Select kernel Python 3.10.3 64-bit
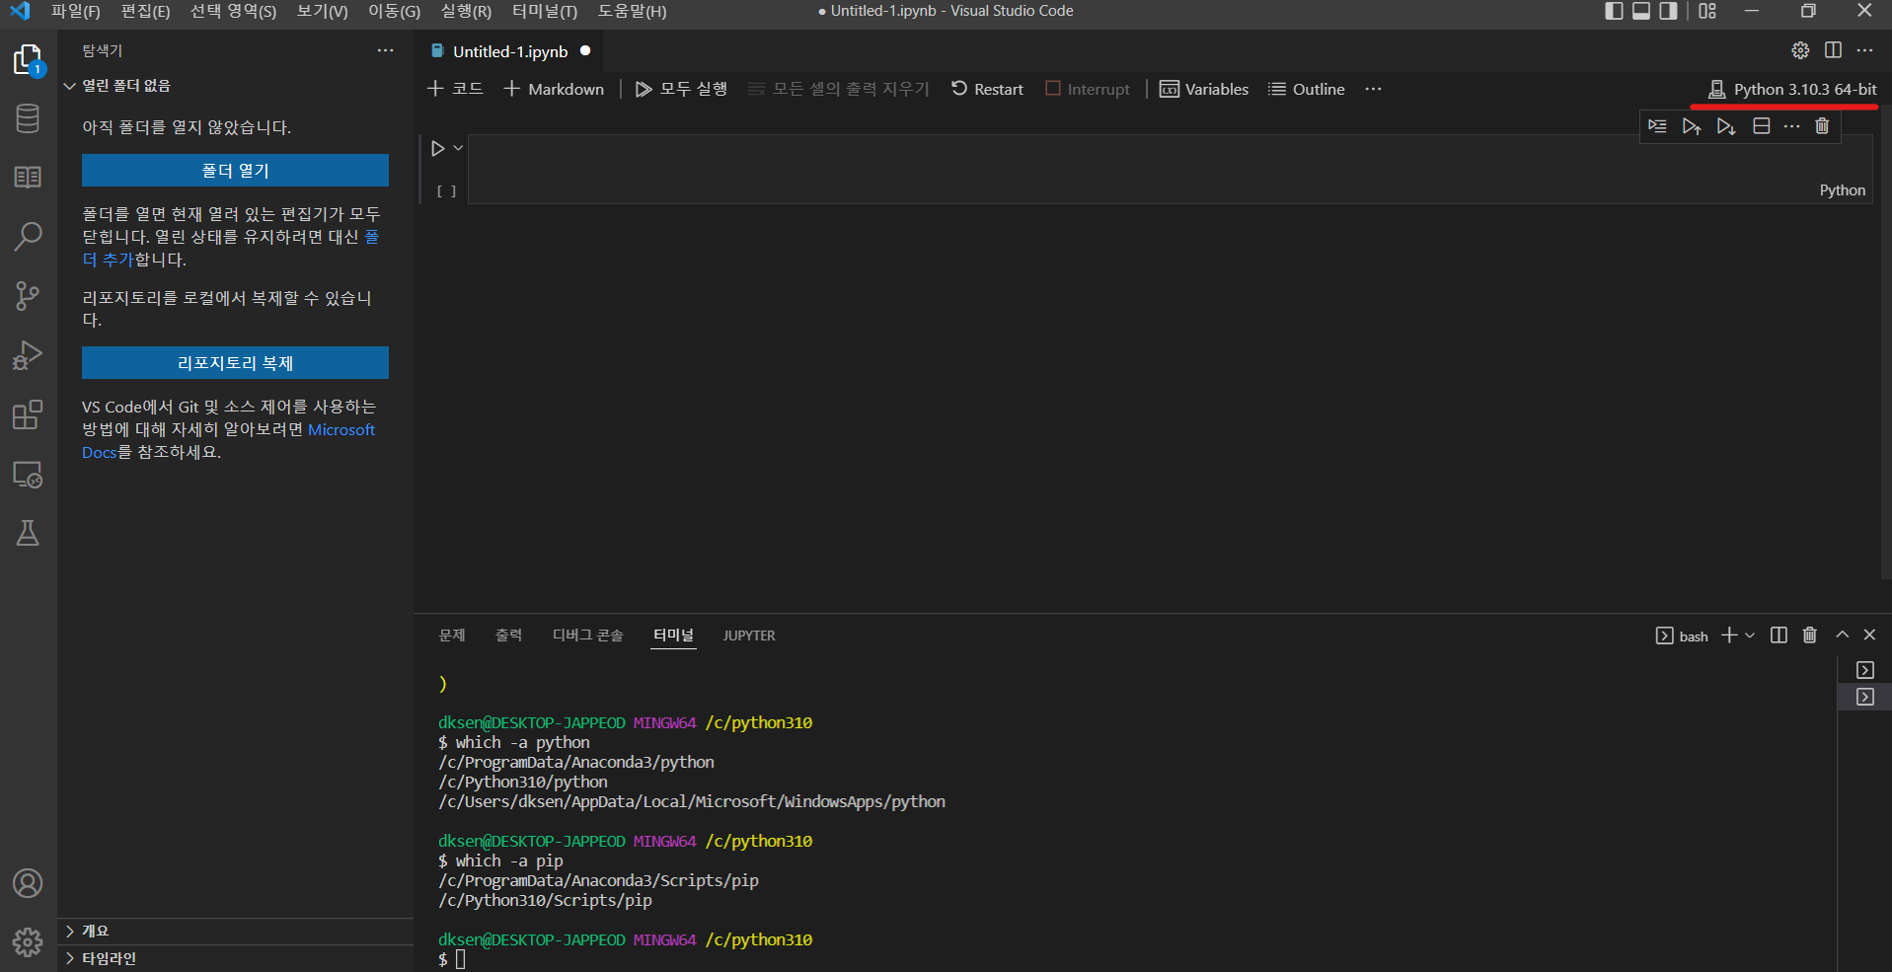Screen dimensions: 1892x972 [1792, 89]
